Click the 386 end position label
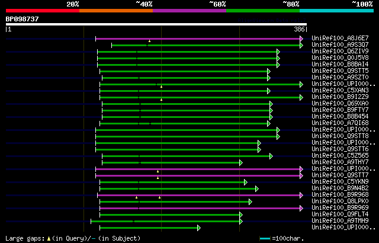 [x=299, y=29]
